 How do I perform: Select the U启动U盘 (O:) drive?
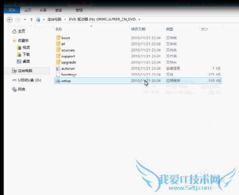(x=30, y=80)
